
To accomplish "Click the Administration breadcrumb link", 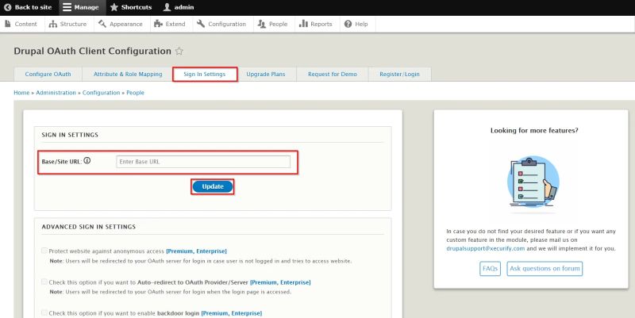I will [56, 93].
